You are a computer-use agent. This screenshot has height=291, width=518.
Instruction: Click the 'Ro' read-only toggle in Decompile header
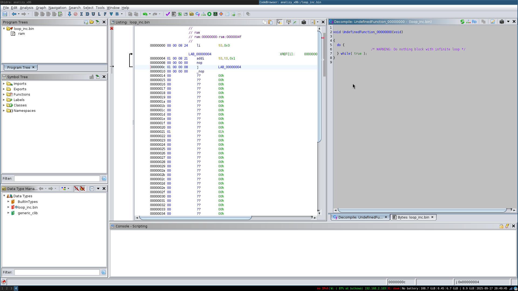click(x=474, y=22)
